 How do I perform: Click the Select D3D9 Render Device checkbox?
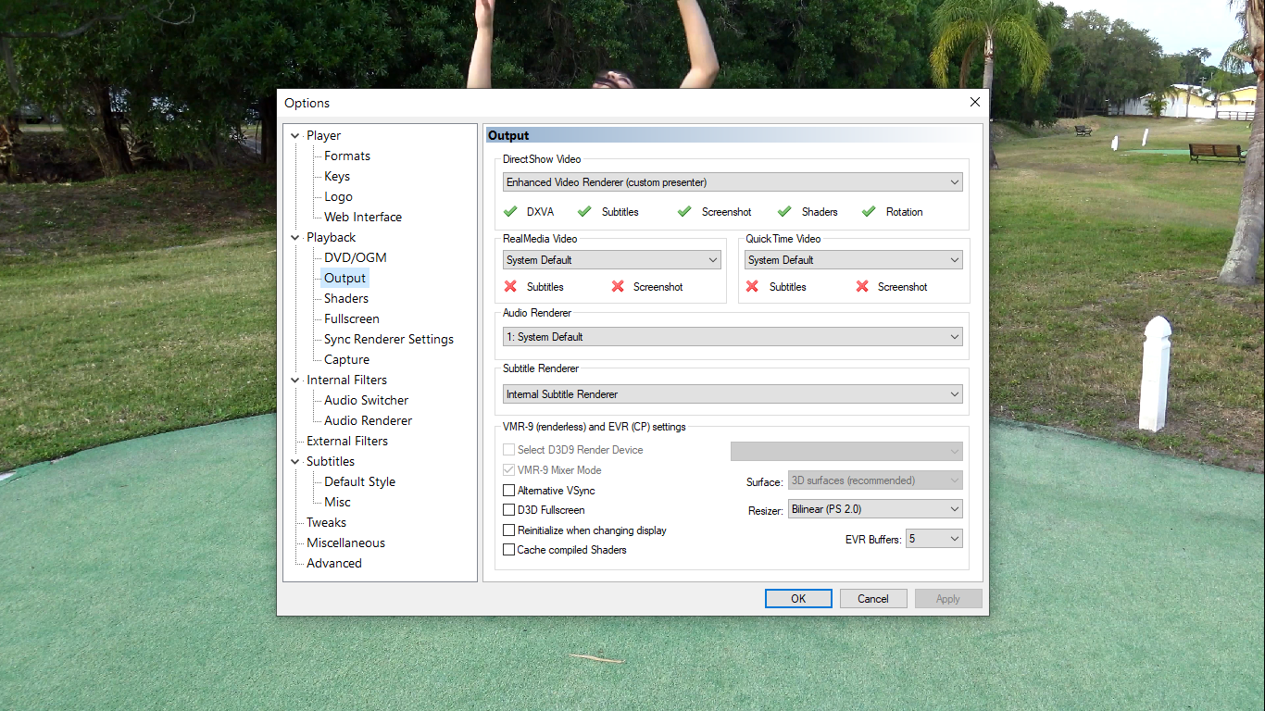tap(508, 450)
